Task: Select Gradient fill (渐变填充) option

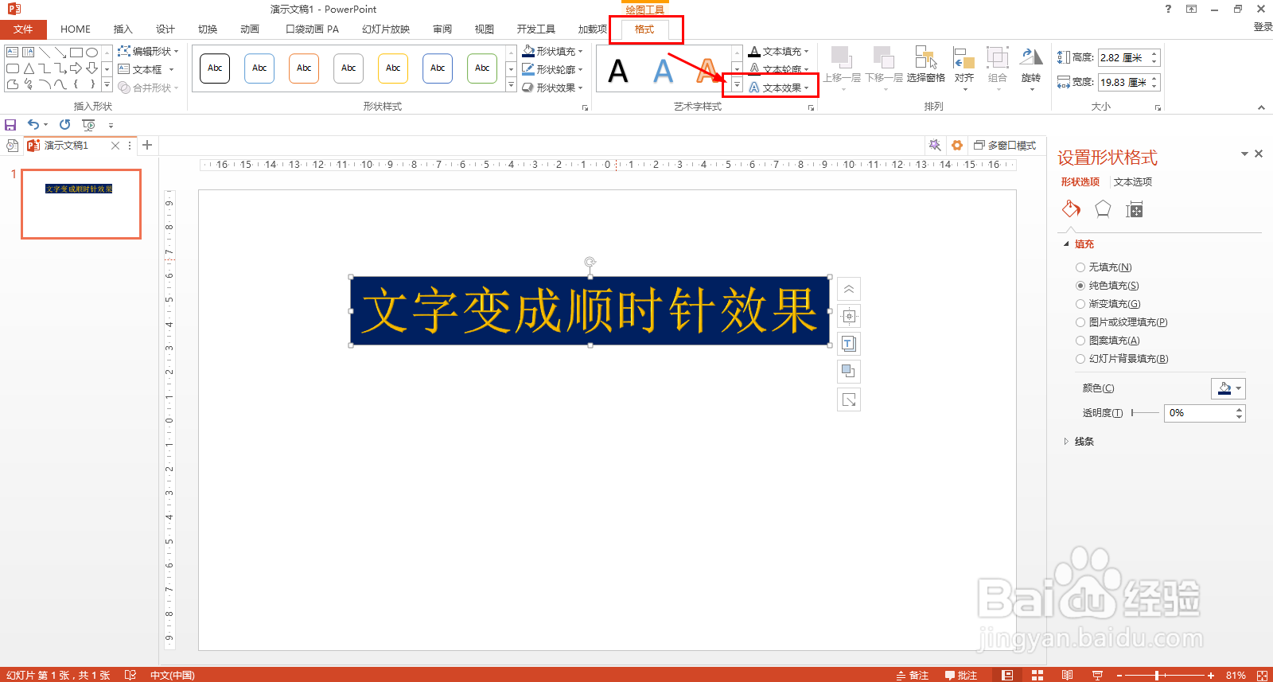Action: click(x=1108, y=304)
